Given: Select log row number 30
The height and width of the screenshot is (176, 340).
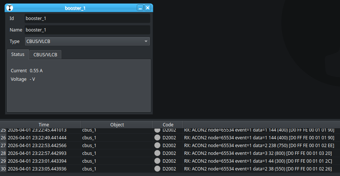Looking at the screenshot, I should pos(3,169).
